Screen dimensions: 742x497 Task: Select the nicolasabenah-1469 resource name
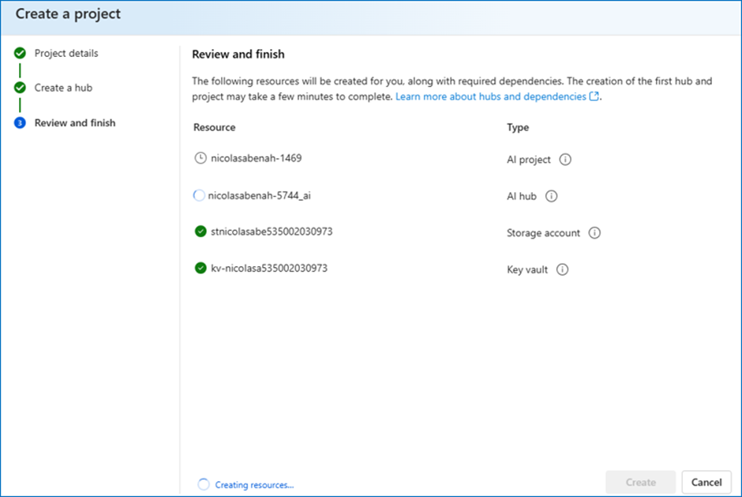pyautogui.click(x=257, y=158)
